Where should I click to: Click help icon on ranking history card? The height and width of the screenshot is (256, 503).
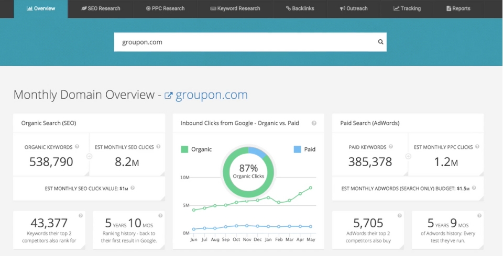(160, 216)
